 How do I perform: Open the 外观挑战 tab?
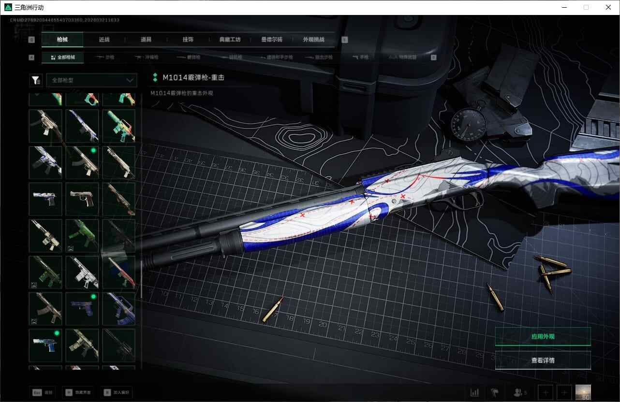click(x=313, y=40)
